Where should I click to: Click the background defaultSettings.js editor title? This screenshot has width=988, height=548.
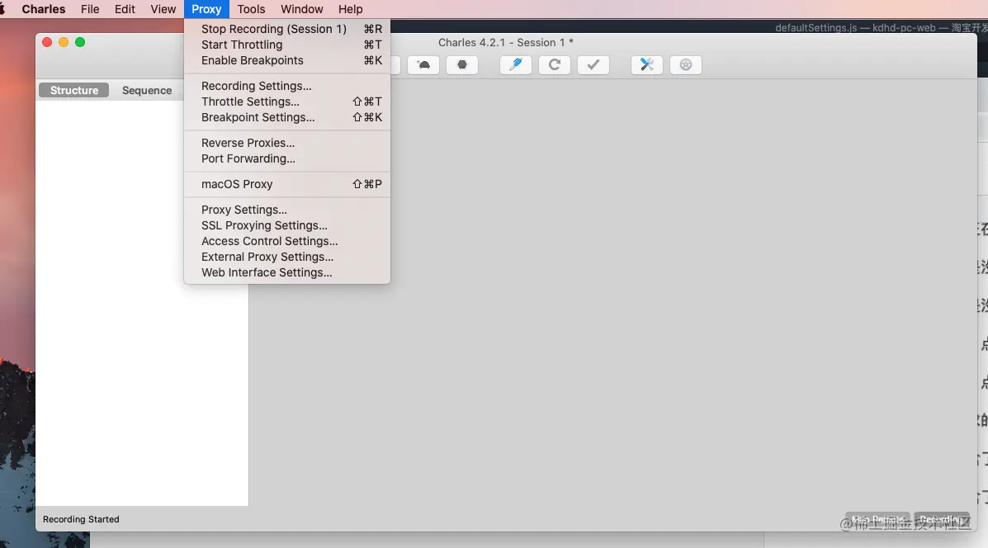click(x=881, y=28)
